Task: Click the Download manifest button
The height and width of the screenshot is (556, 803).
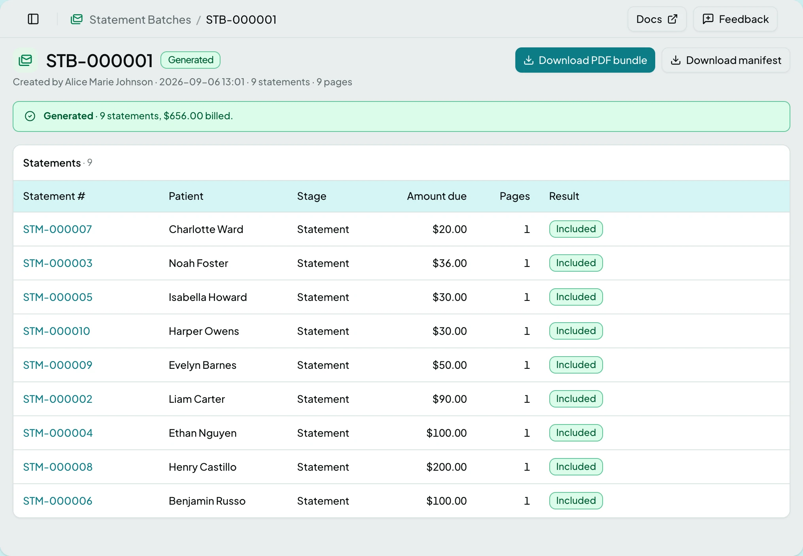Action: click(x=726, y=60)
